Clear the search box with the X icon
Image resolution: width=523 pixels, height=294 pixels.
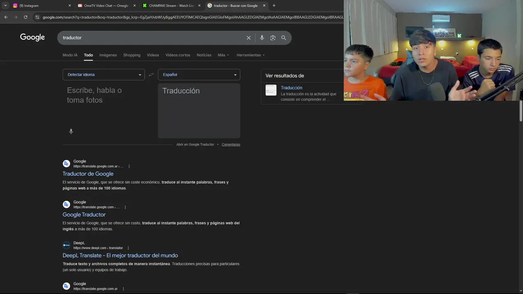[248, 38]
